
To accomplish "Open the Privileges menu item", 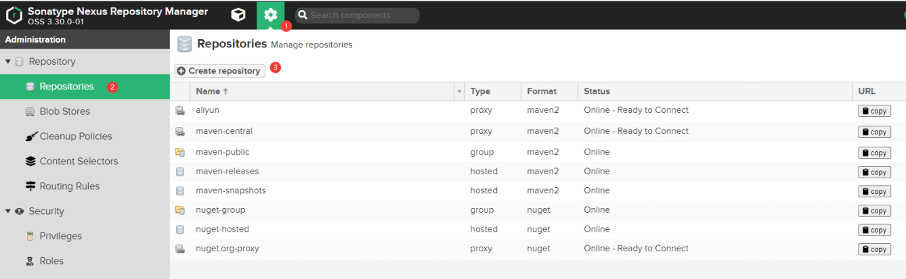I will coord(60,236).
